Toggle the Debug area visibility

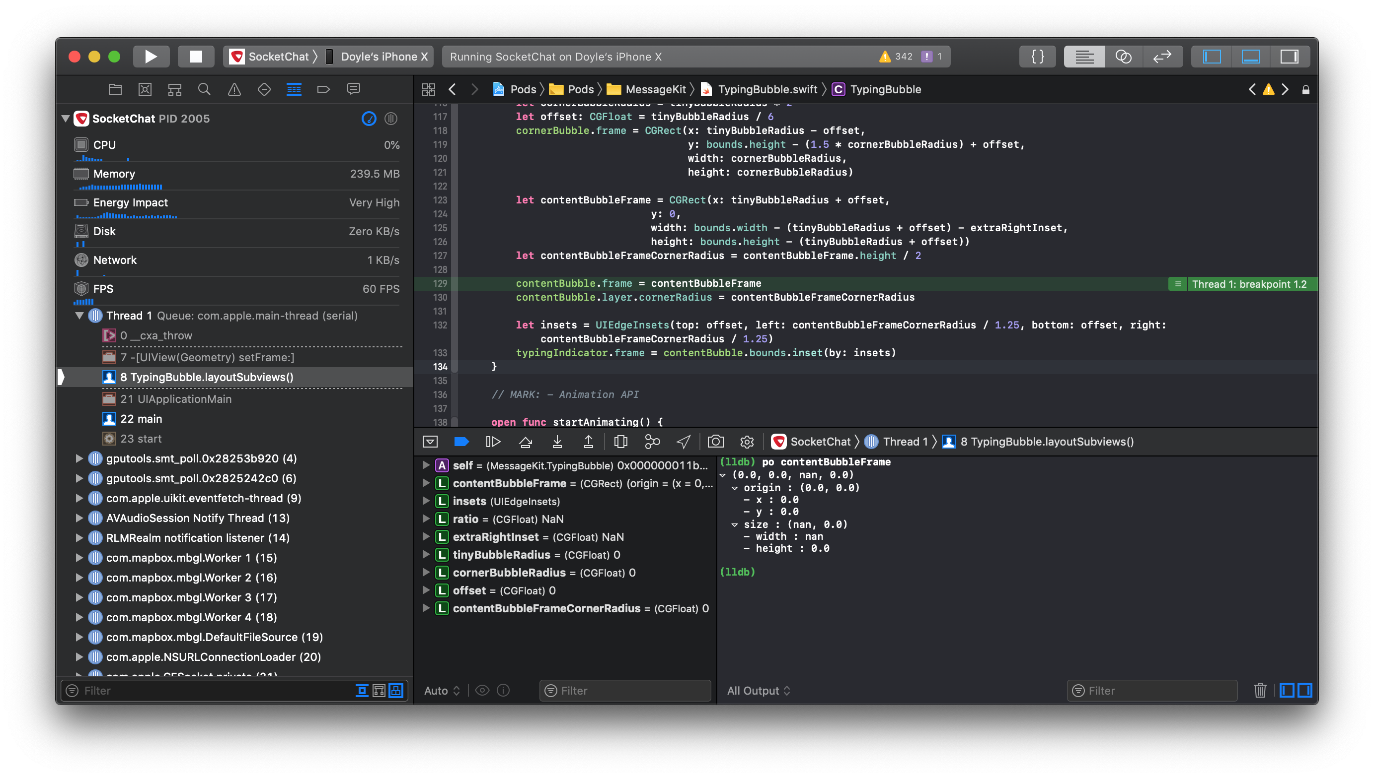click(1250, 57)
